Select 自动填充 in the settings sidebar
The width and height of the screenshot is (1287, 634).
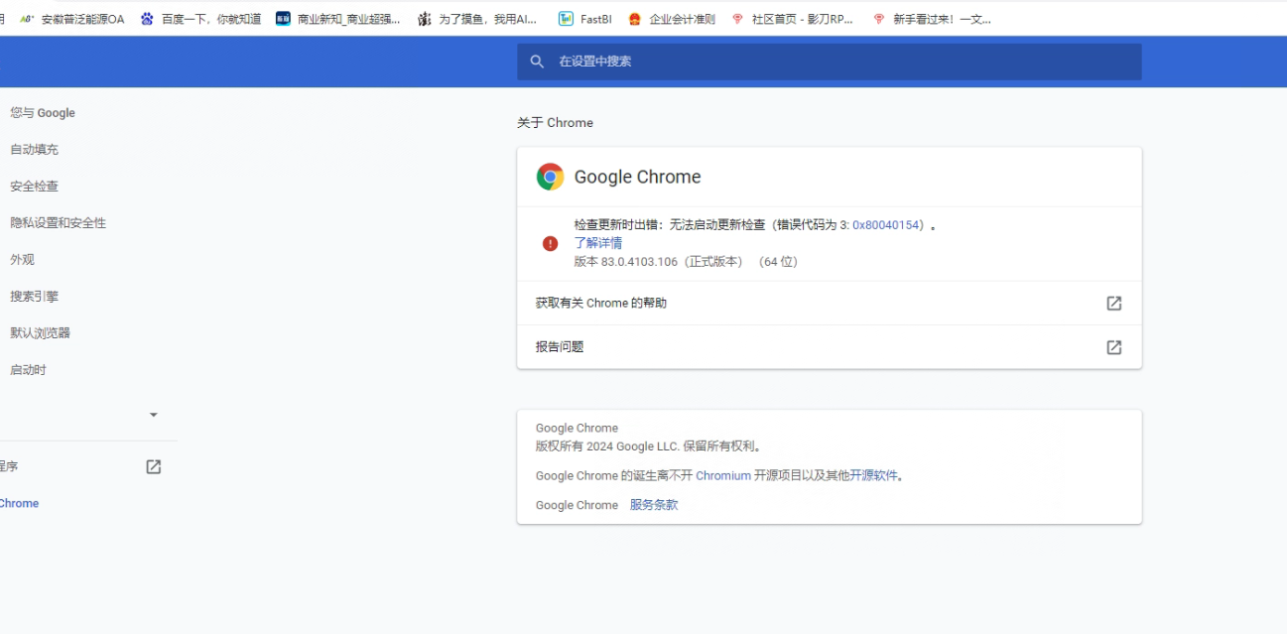(x=35, y=150)
